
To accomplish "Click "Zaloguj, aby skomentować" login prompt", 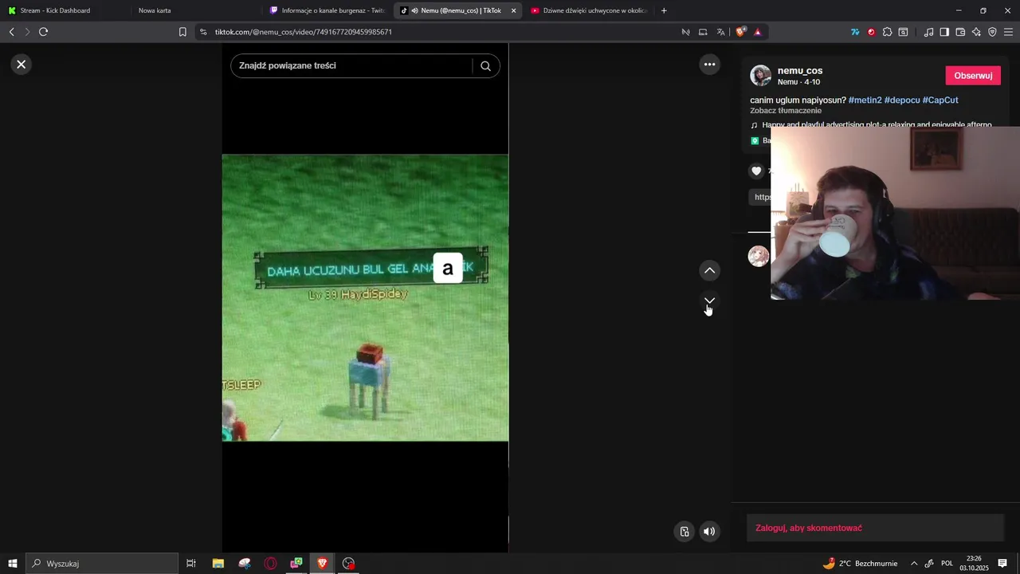I will 809,528.
